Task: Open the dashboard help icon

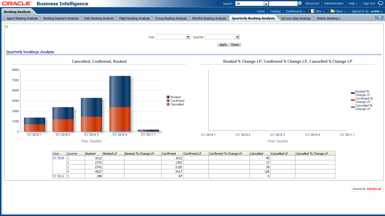Action: (381, 17)
